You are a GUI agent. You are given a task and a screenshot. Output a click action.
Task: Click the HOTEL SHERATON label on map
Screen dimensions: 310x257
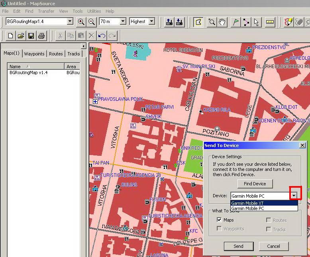coord(183,50)
